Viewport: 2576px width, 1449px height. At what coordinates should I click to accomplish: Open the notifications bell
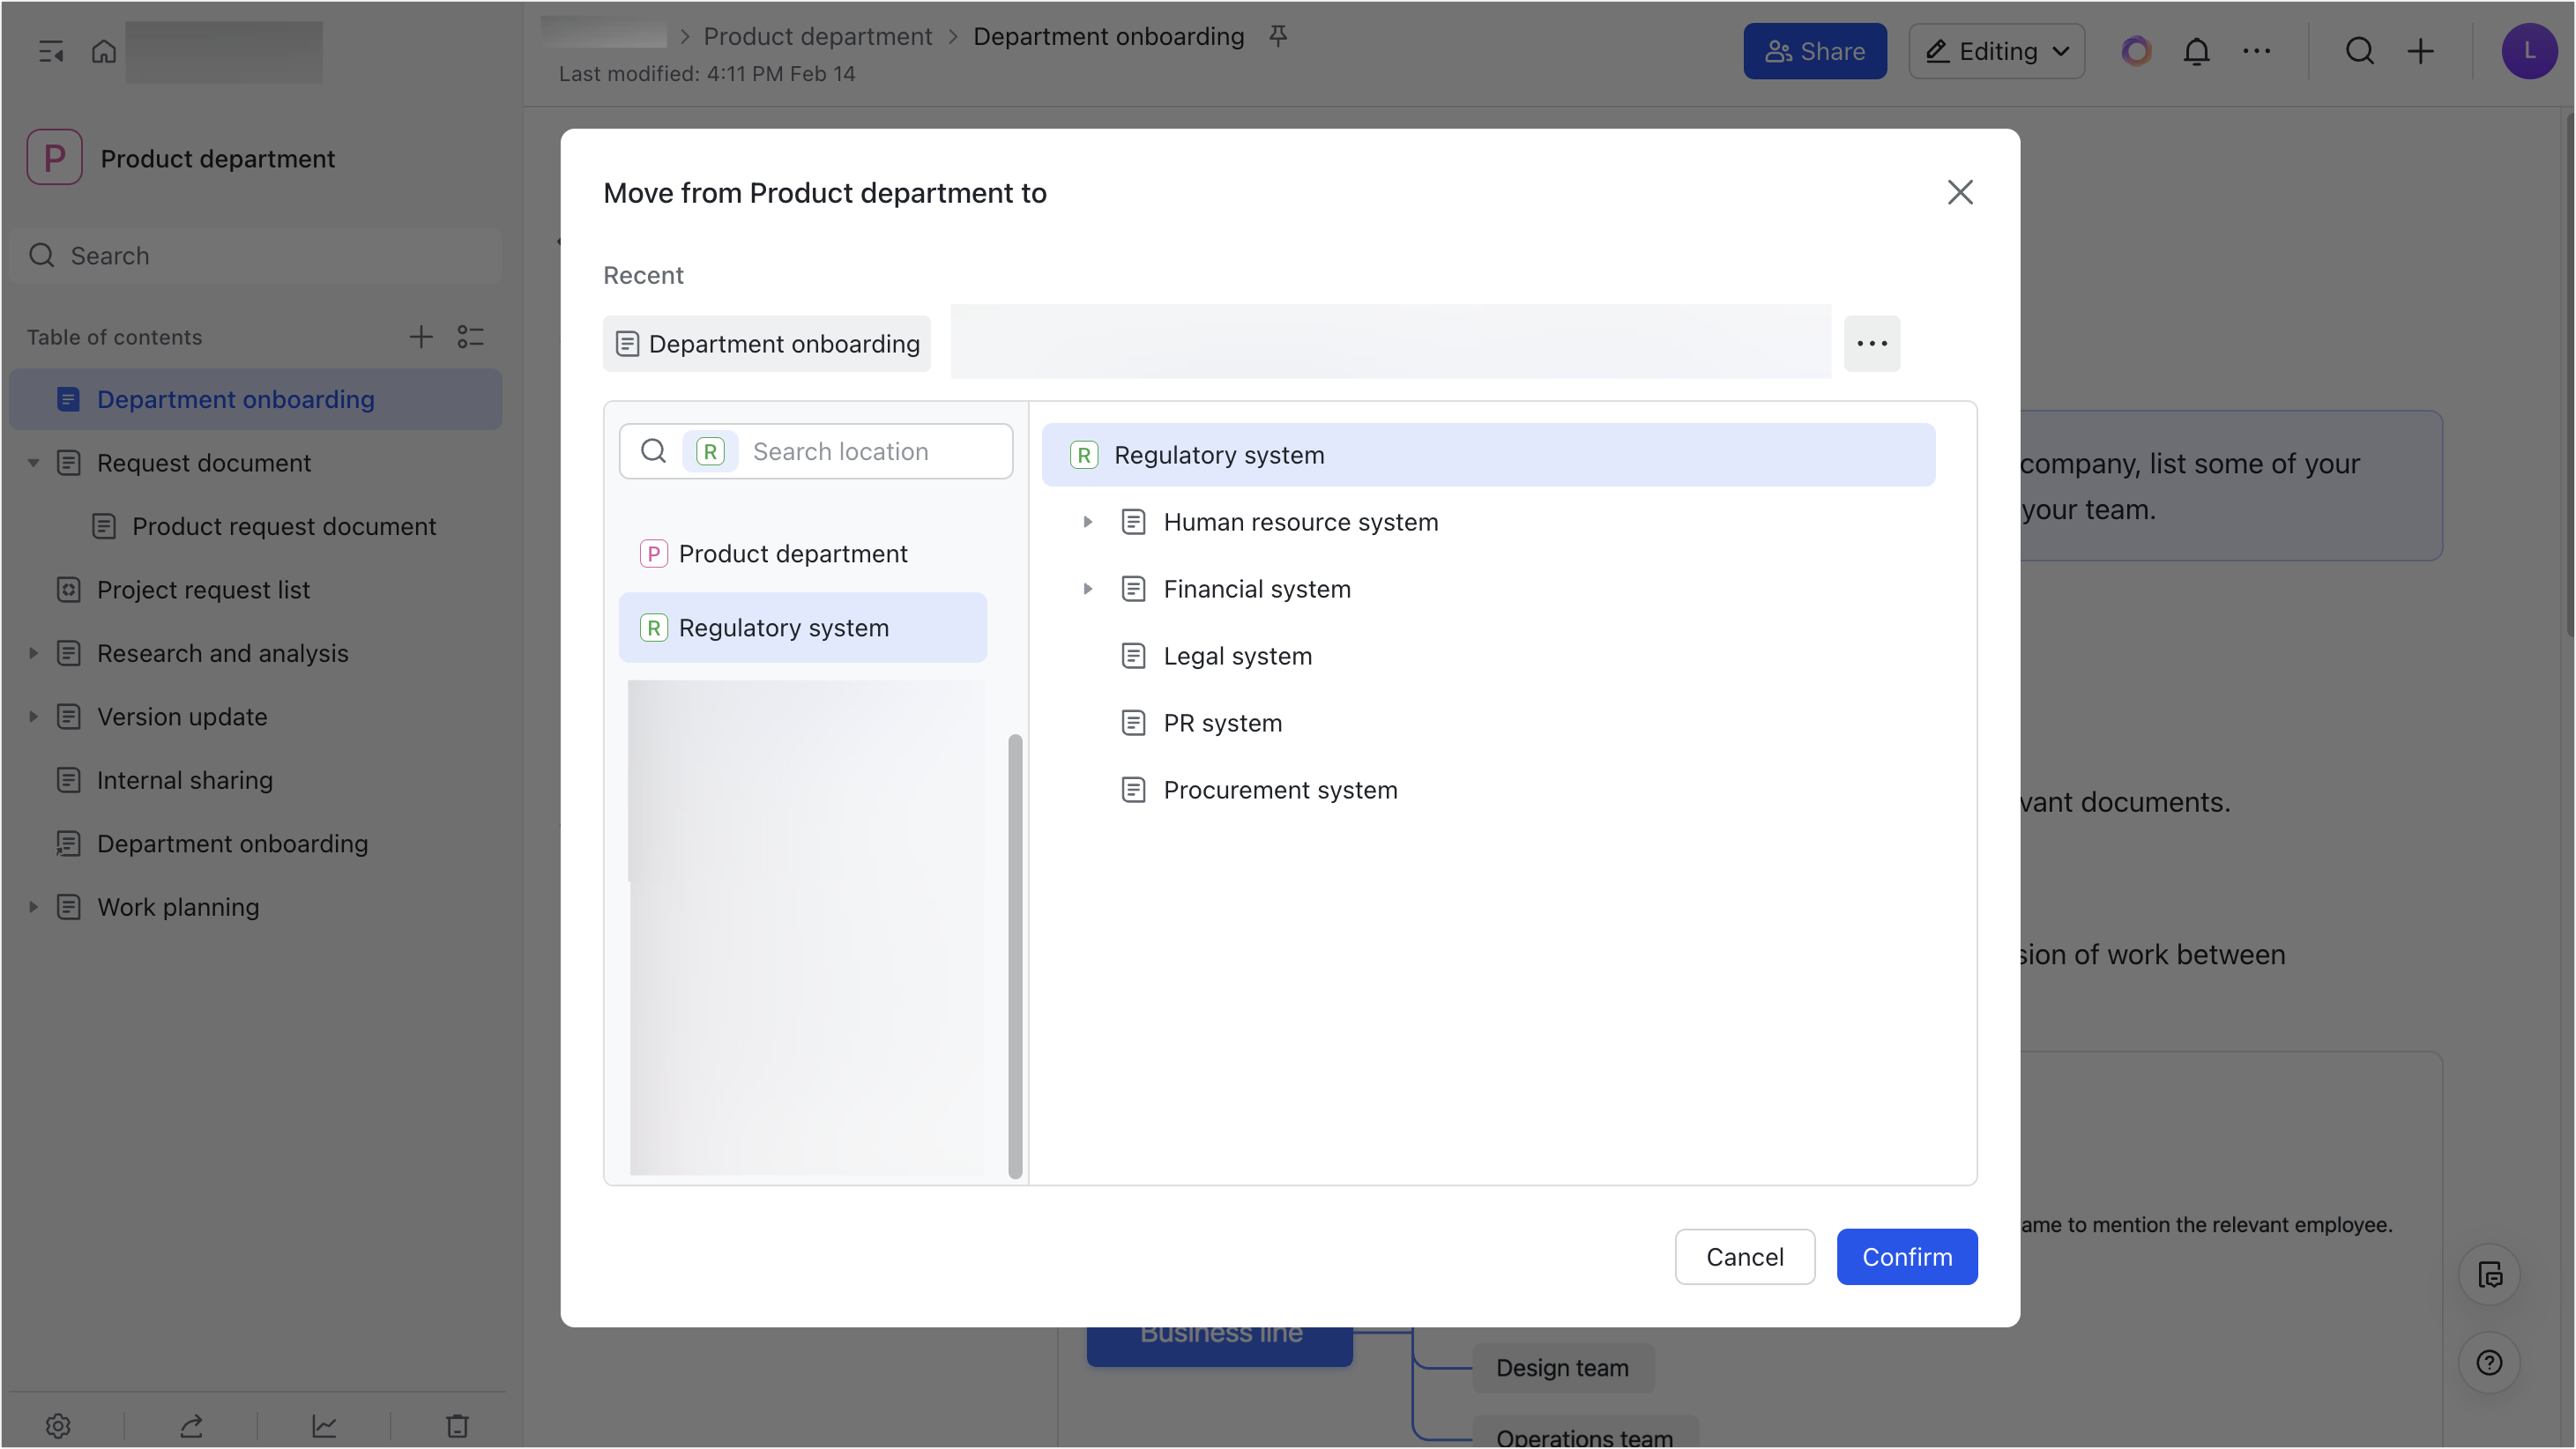tap(2195, 50)
